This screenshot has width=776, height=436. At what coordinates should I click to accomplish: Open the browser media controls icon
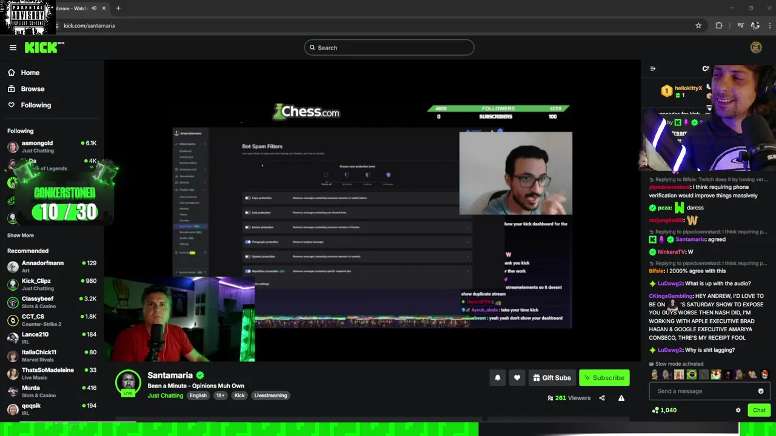[x=740, y=25]
